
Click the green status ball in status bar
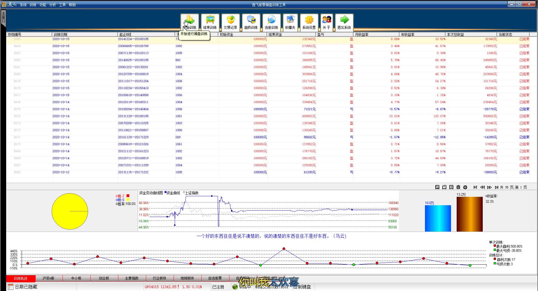[x=235, y=287]
